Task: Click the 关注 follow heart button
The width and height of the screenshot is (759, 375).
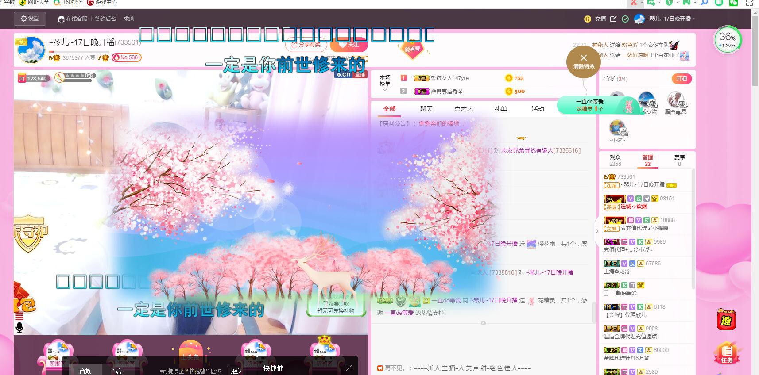Action: [349, 45]
